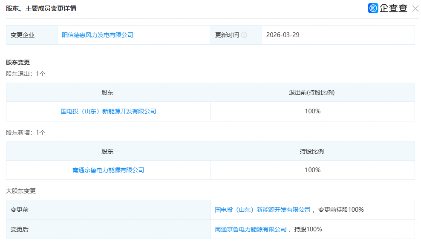Close the shareholder change details dialog
This screenshot has width=421, height=248.
(x=415, y=8)
